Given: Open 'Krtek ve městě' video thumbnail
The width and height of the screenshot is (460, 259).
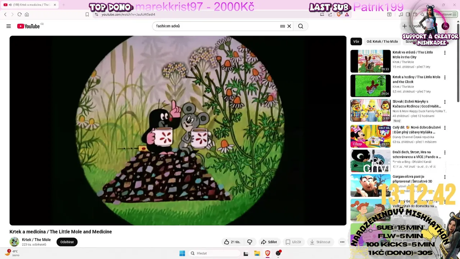Looking at the screenshot, I should [x=371, y=61].
